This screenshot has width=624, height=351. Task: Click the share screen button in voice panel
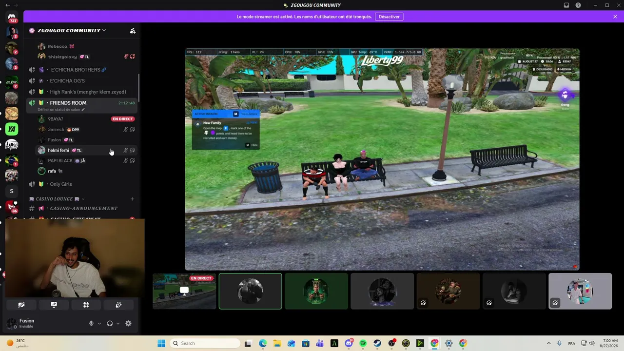coord(54,305)
